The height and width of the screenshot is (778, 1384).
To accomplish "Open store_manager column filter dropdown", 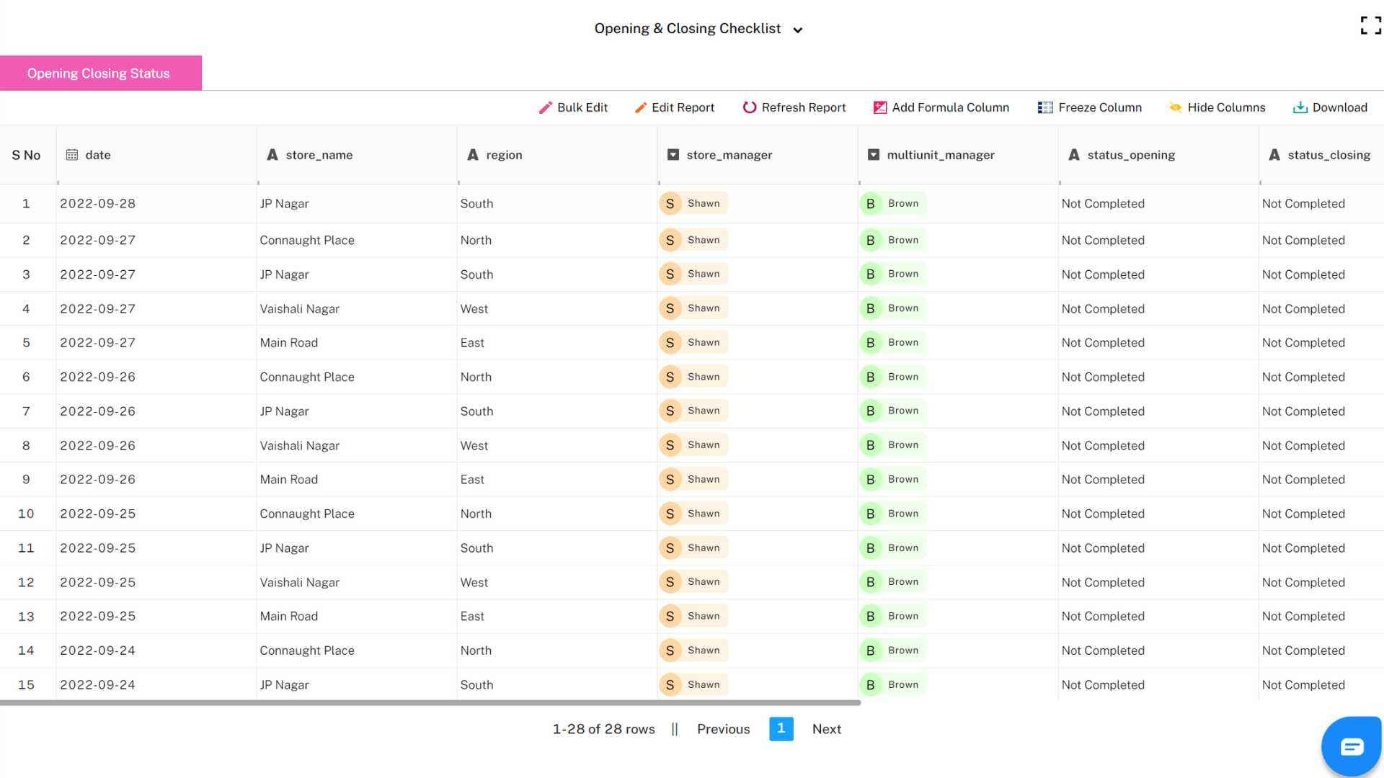I will [673, 154].
